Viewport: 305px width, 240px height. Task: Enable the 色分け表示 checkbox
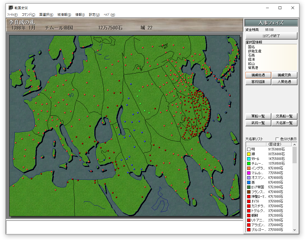(277, 139)
